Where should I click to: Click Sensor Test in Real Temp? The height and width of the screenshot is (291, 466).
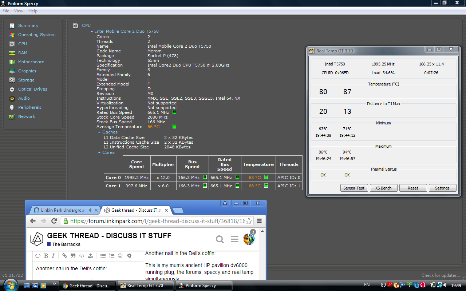[x=354, y=188]
